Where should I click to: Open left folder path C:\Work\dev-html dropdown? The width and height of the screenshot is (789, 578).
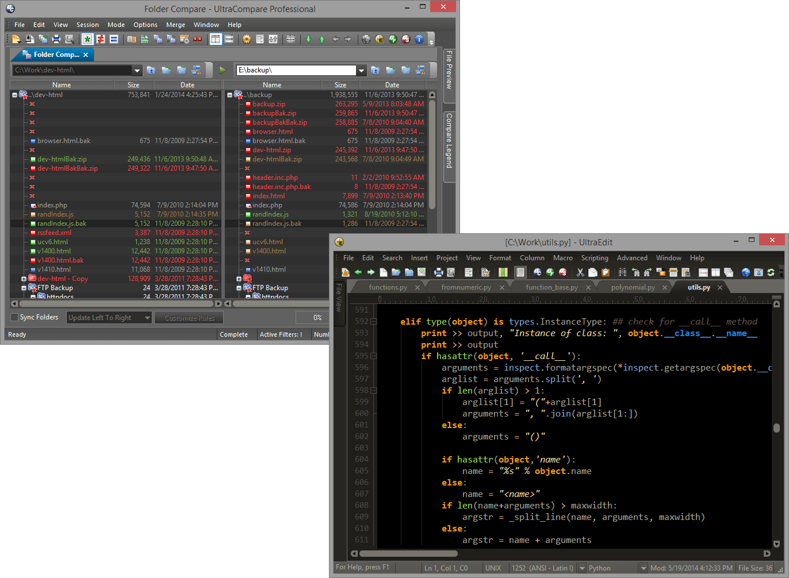coord(137,70)
